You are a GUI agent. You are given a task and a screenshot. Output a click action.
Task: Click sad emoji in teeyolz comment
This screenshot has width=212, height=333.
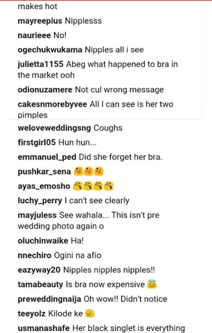click(x=90, y=314)
